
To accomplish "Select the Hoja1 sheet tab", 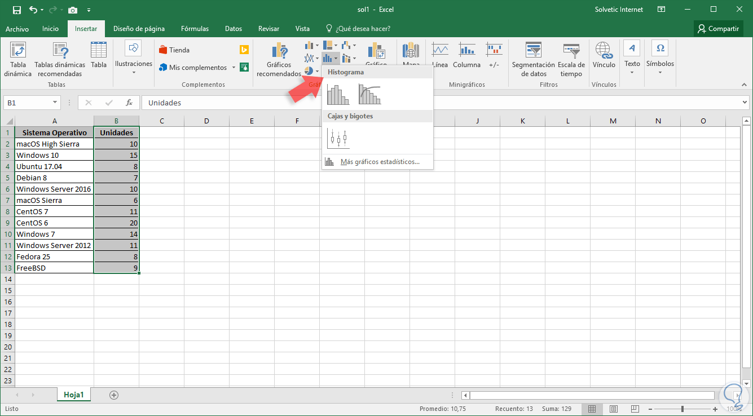I will point(74,395).
